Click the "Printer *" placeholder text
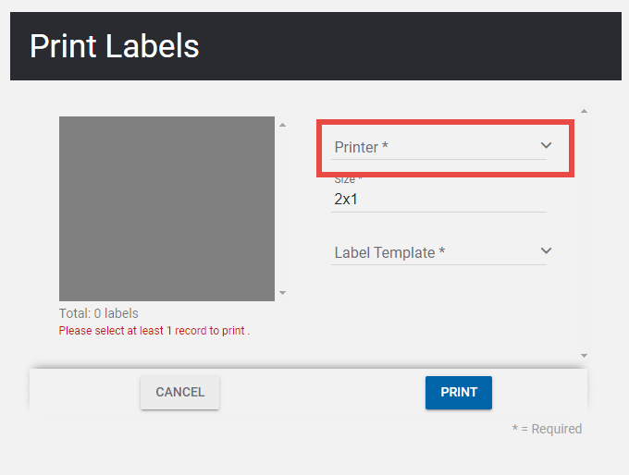The height and width of the screenshot is (475, 629). 361,147
